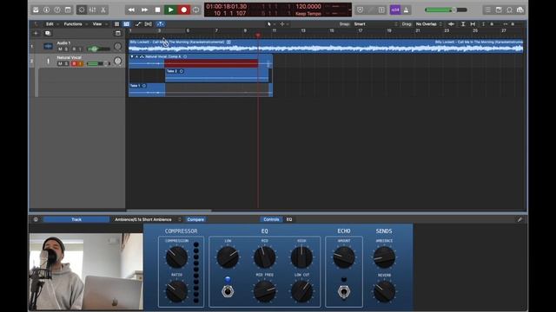
Task: Switch to grid view button
Action: [x=116, y=24]
